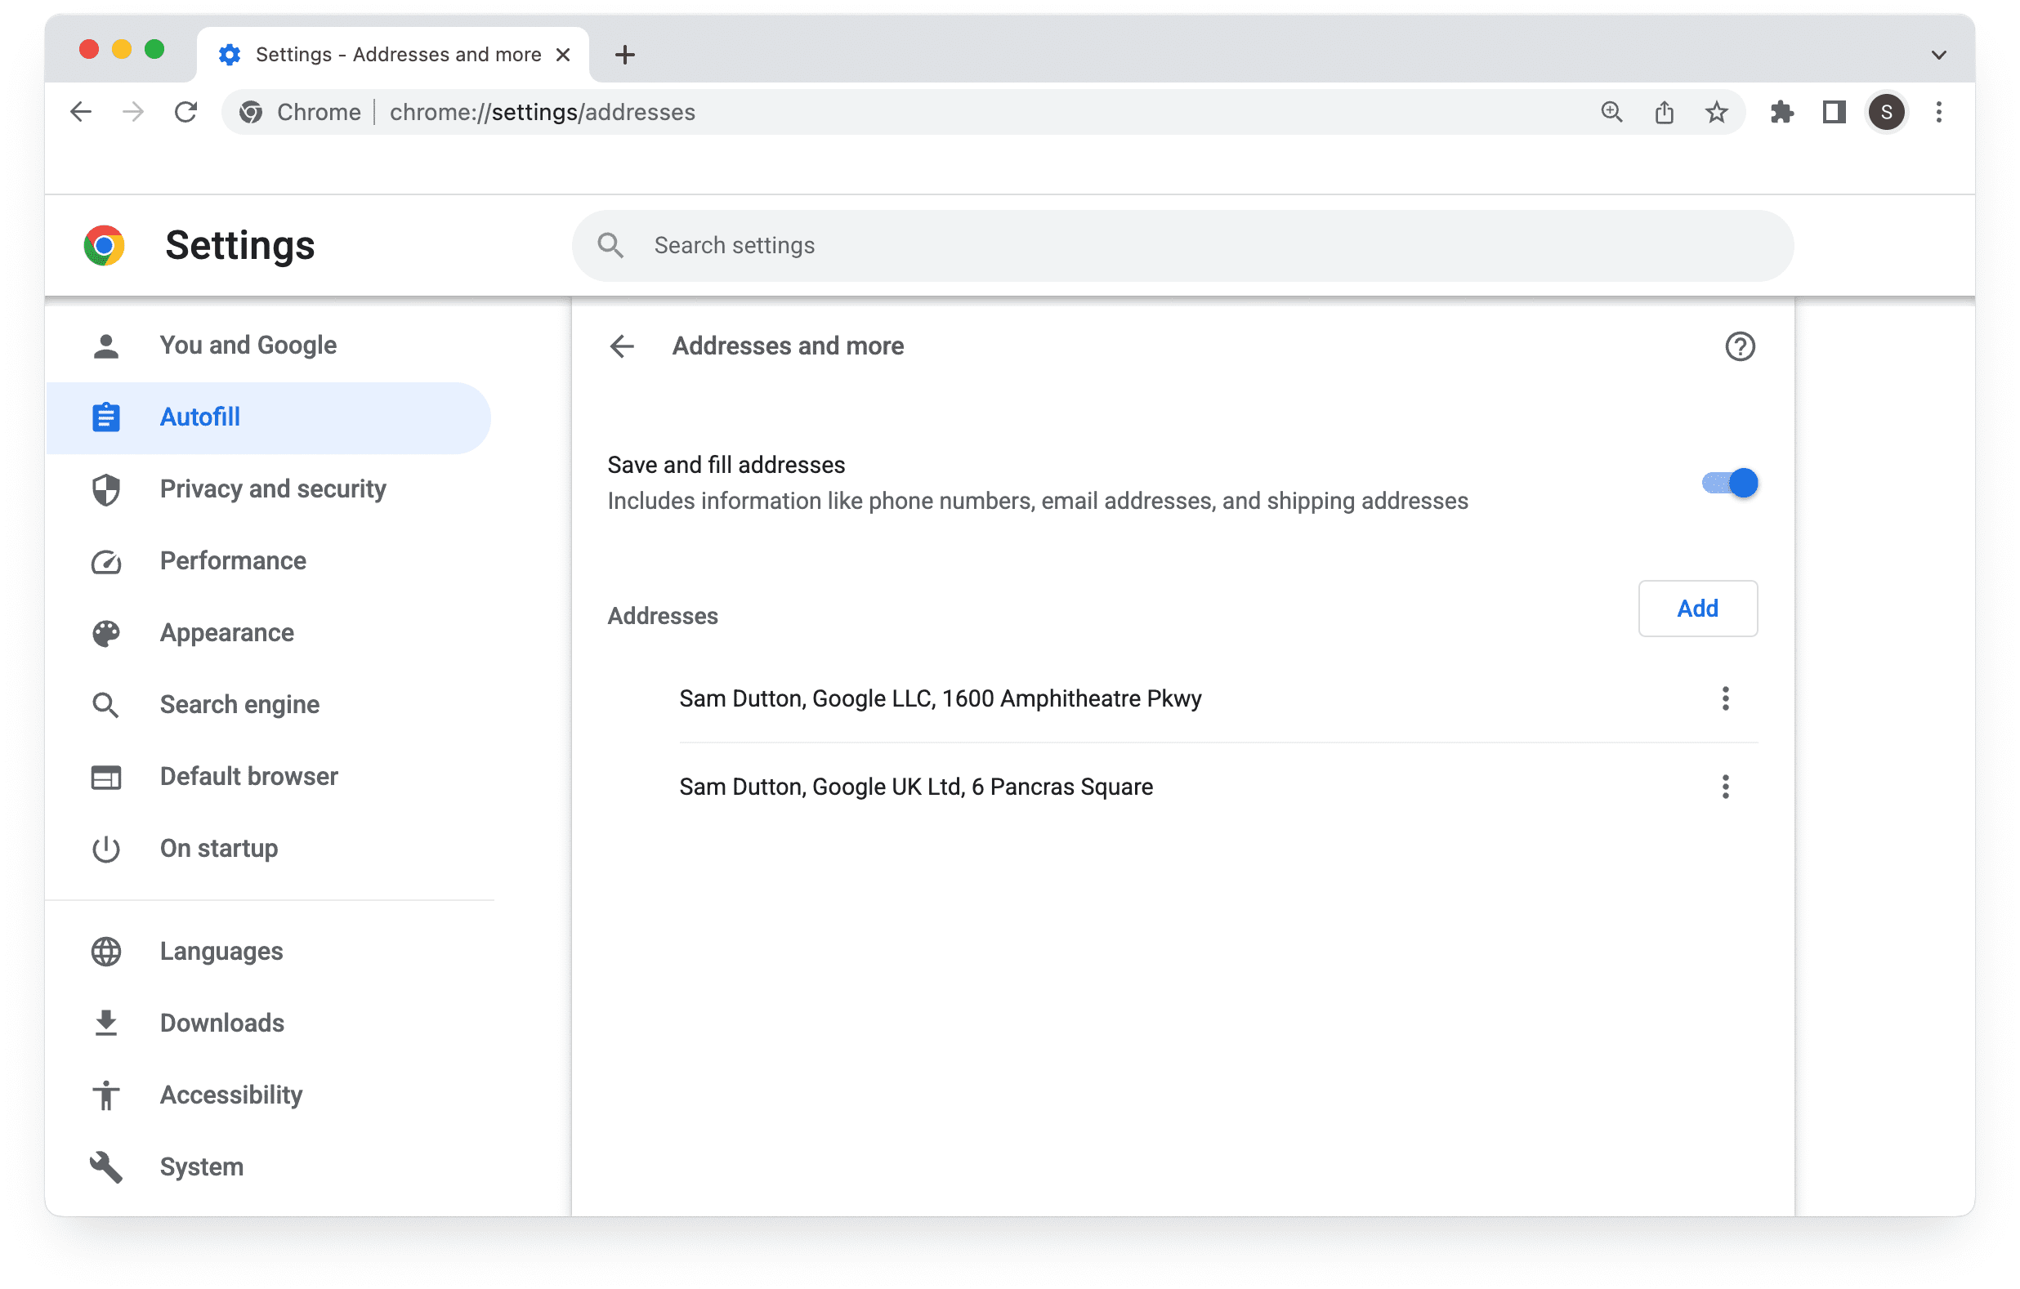The height and width of the screenshot is (1289, 2020).
Task: Click the back arrow icon
Action: point(623,346)
